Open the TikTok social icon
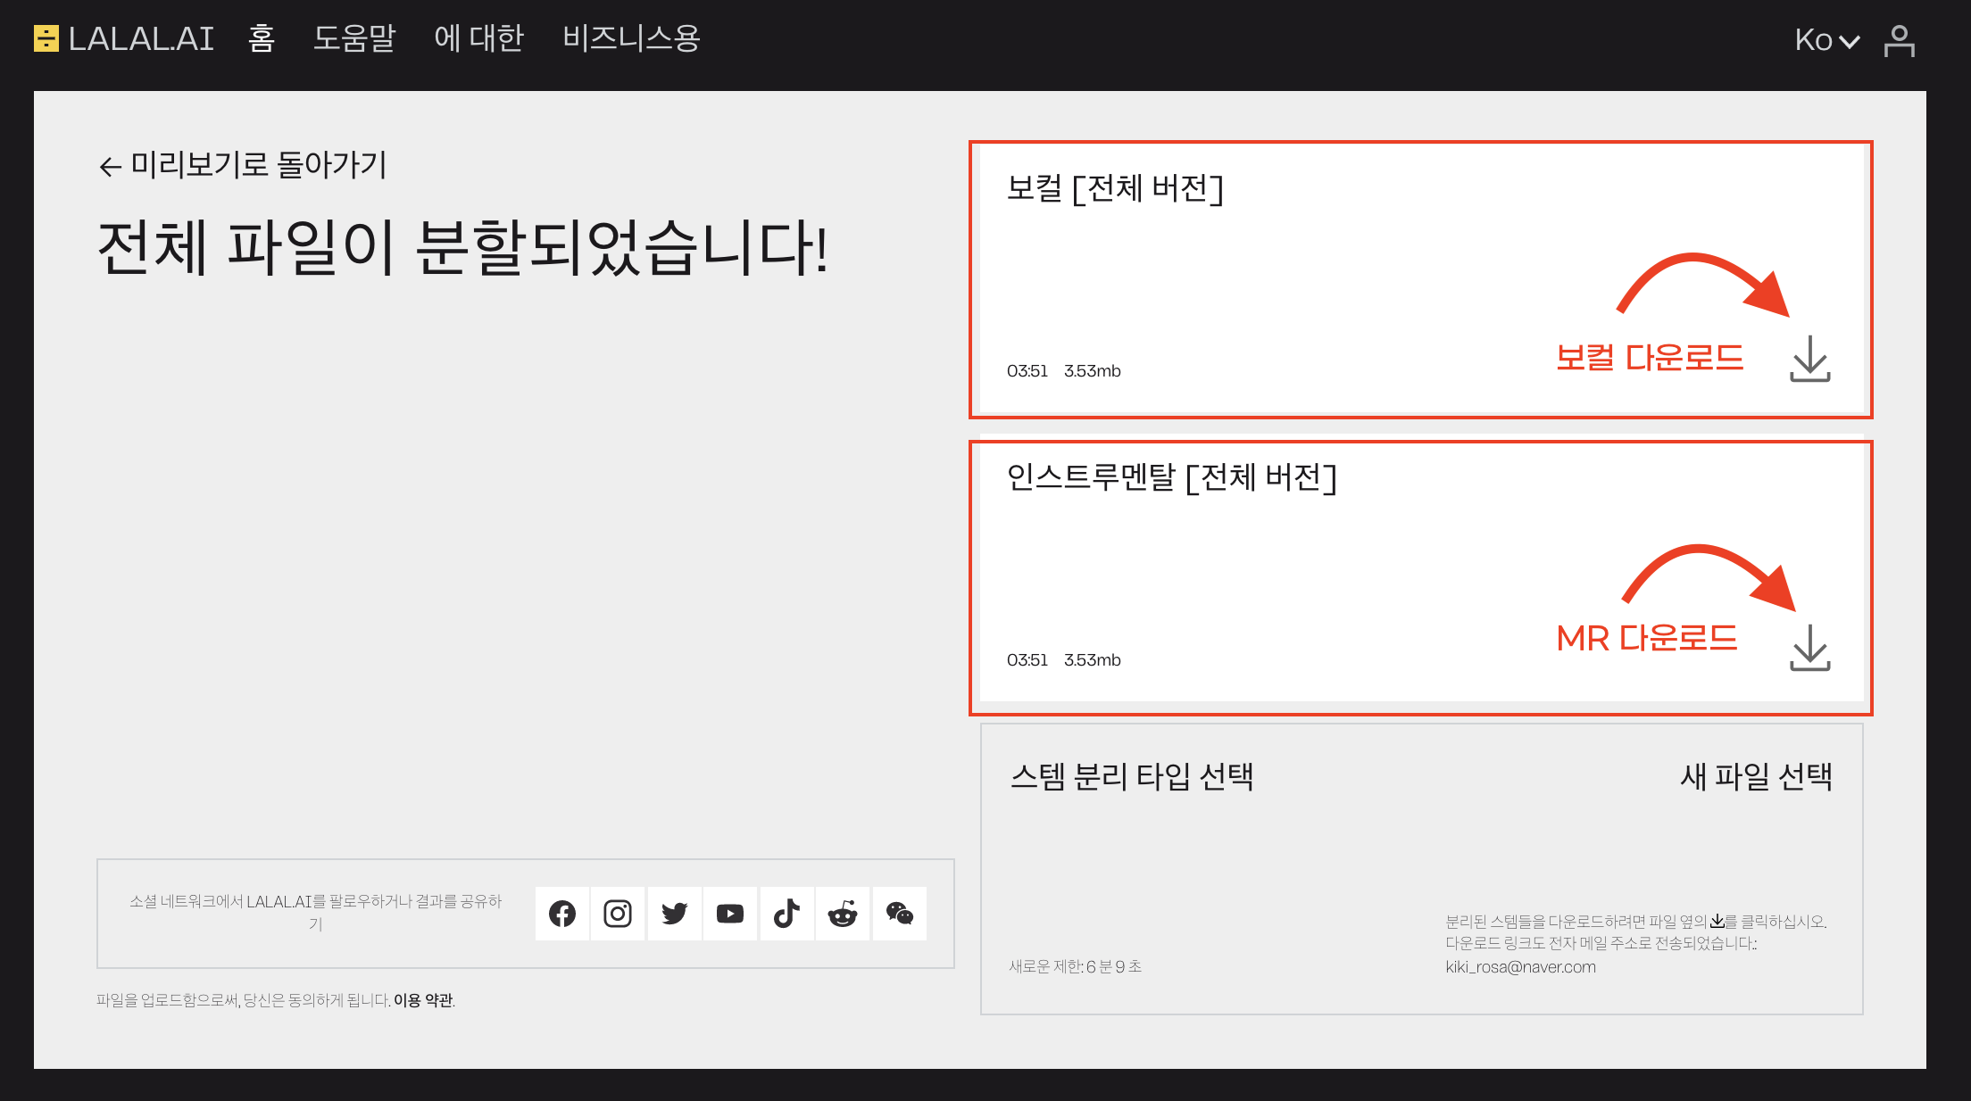The height and width of the screenshot is (1101, 1971). coord(786,914)
